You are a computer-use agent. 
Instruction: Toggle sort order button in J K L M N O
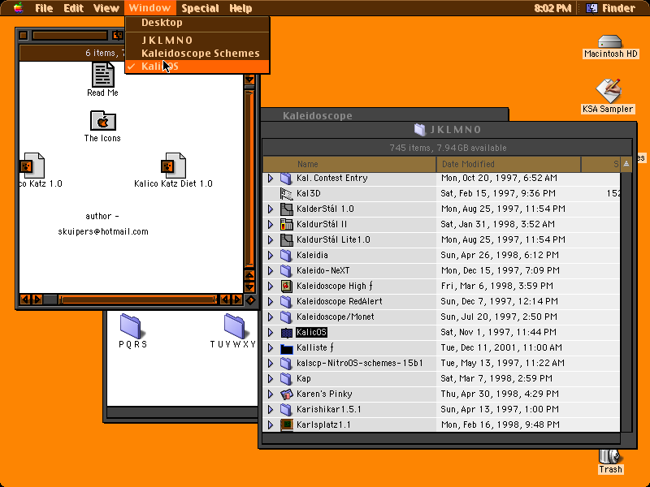(626, 164)
